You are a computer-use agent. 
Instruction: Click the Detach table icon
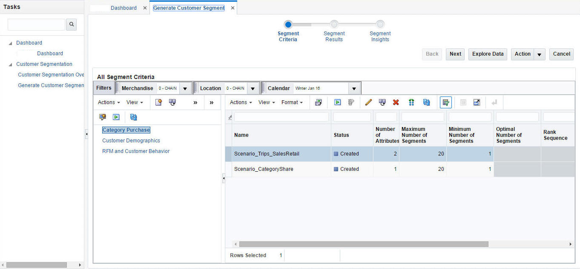pyautogui.click(x=477, y=102)
